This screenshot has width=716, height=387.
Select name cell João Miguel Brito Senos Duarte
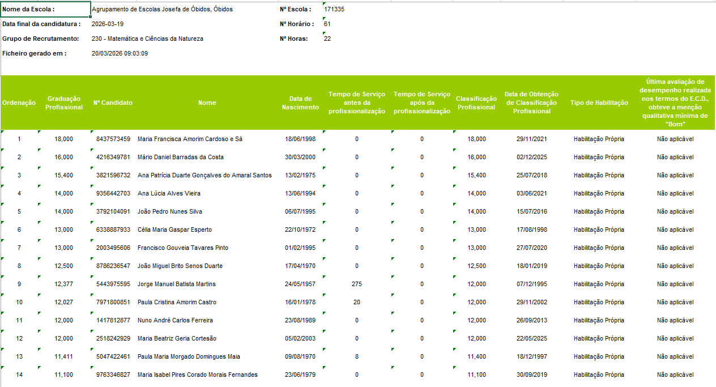[180, 266]
